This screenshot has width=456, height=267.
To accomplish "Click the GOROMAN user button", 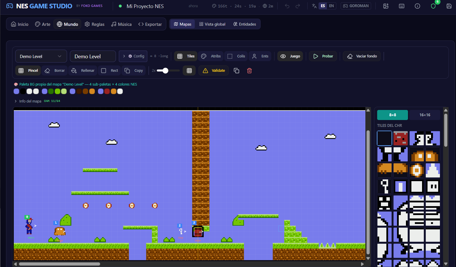I will pos(356,6).
